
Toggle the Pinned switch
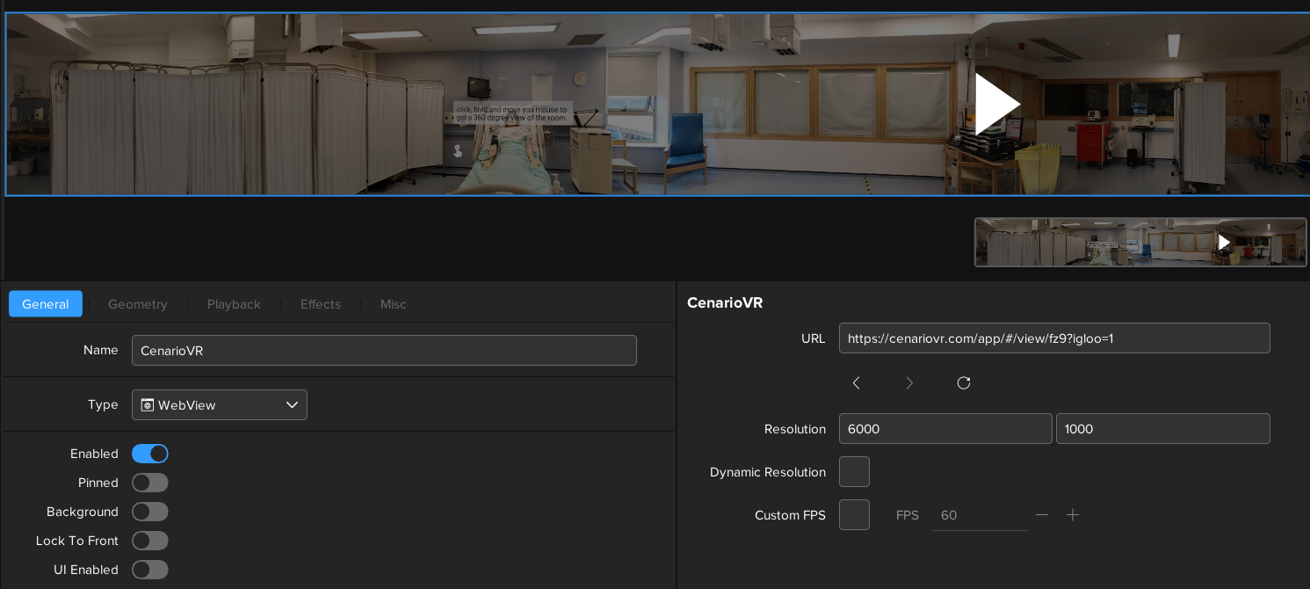click(150, 483)
